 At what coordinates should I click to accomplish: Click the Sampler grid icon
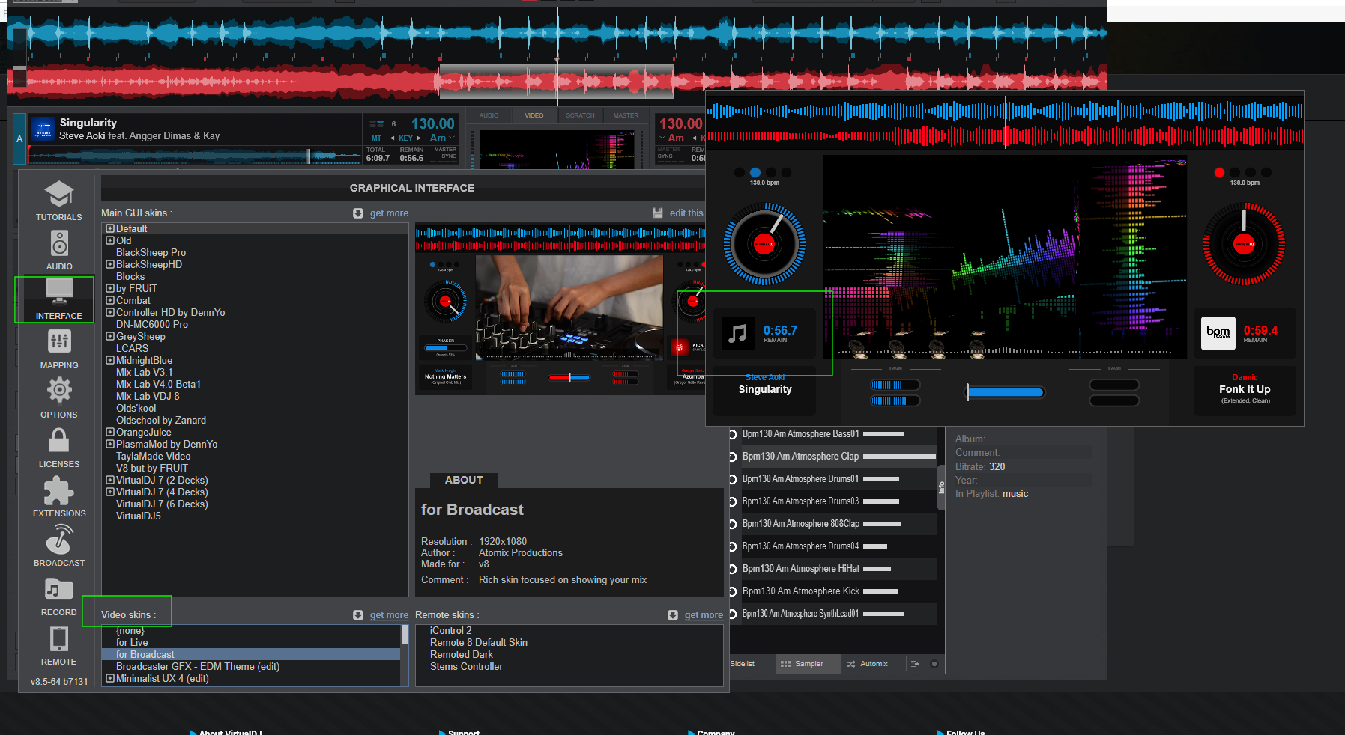[x=785, y=664]
